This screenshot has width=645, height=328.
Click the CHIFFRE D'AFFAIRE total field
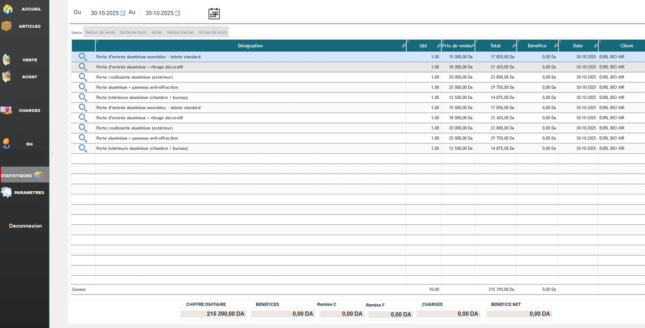(213, 313)
